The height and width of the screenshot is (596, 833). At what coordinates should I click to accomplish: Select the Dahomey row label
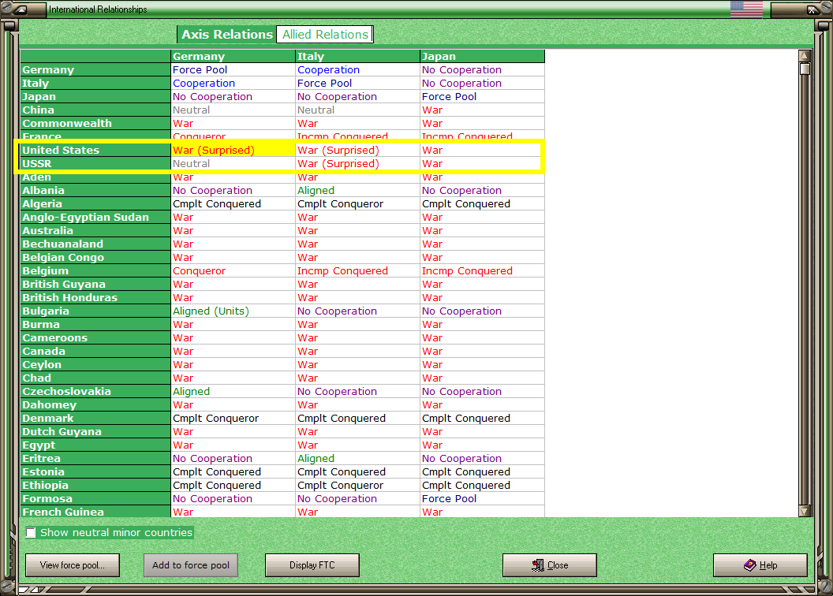tap(95, 405)
